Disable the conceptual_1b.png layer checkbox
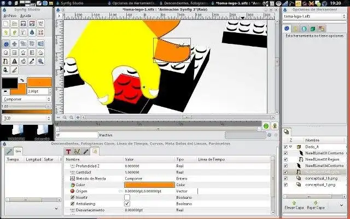Image resolution: width=350 pixels, height=219 pixels. pyautogui.click(x=285, y=178)
